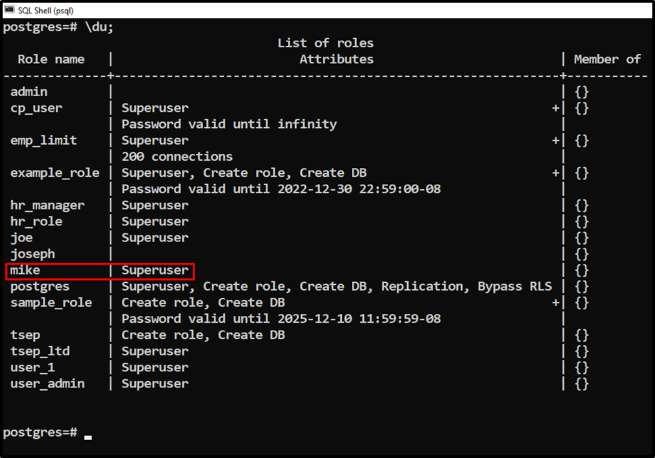Click the admin role entry
The height and width of the screenshot is (458, 655).
29,91
